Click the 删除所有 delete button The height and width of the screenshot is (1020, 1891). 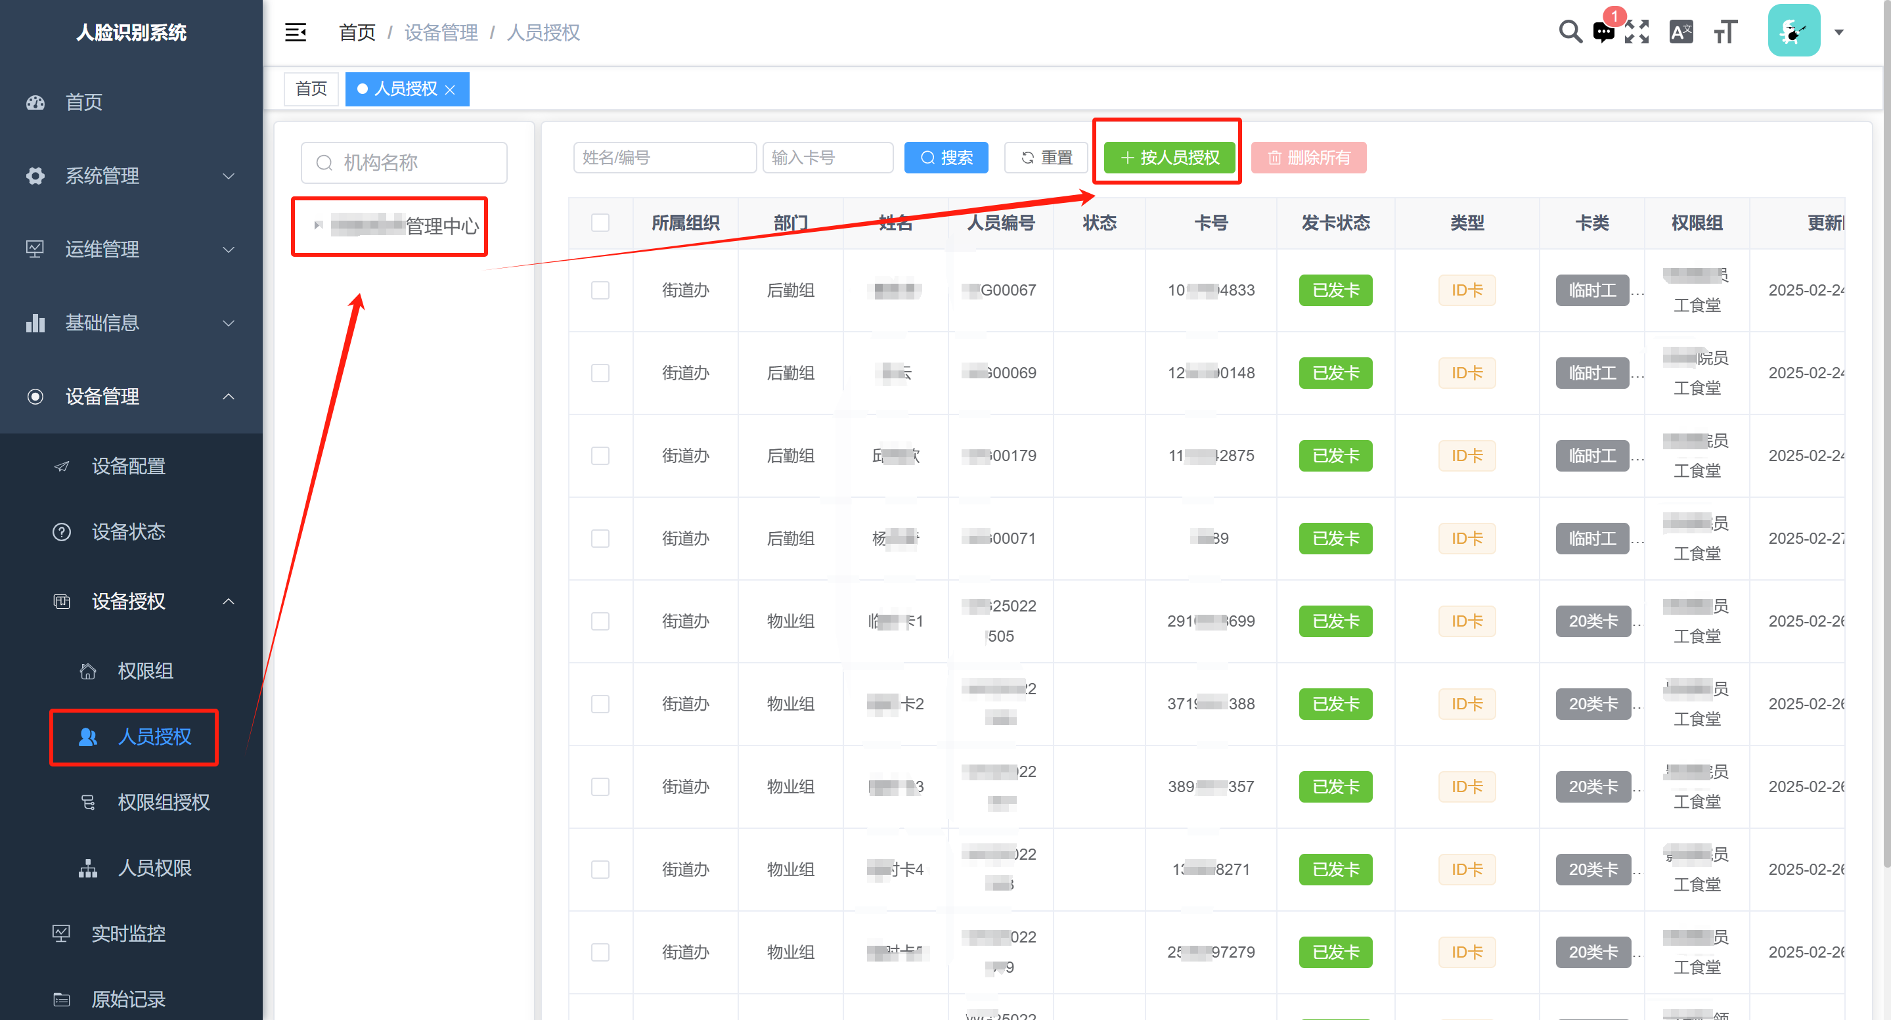tap(1309, 158)
